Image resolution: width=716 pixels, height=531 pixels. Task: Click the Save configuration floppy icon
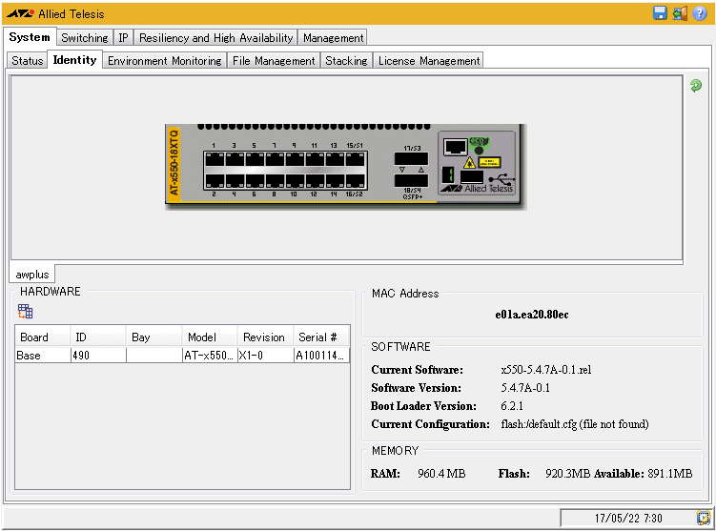[x=660, y=13]
